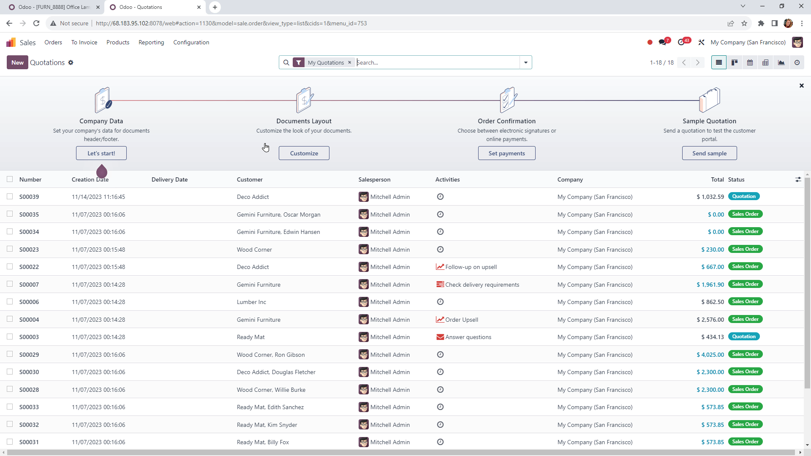Open order S00003 for Ready Mat
The image size is (811, 456).
(401, 337)
